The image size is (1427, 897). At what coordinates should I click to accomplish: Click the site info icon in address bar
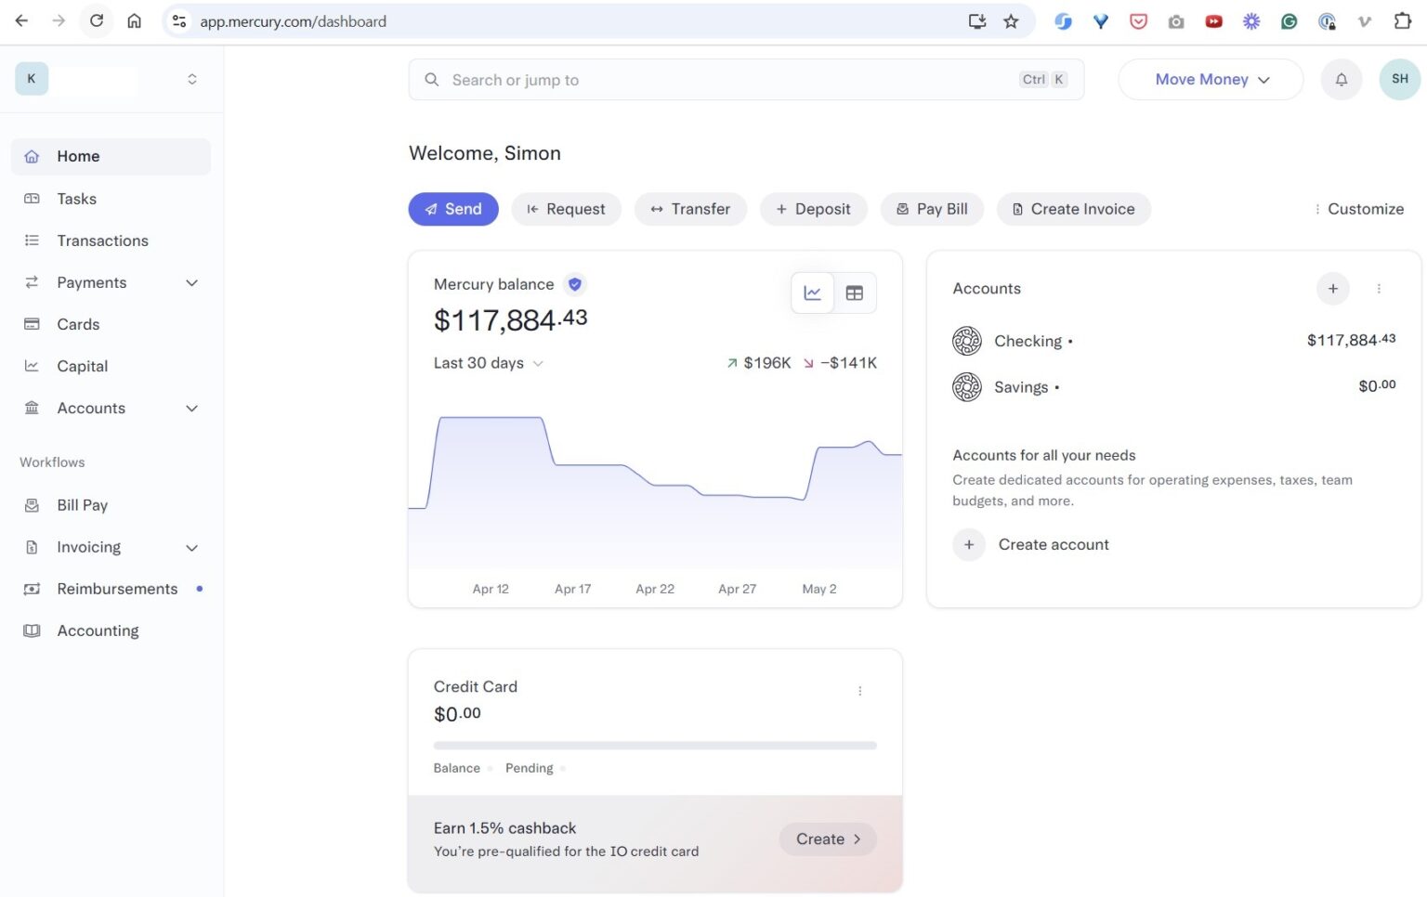pyautogui.click(x=179, y=21)
